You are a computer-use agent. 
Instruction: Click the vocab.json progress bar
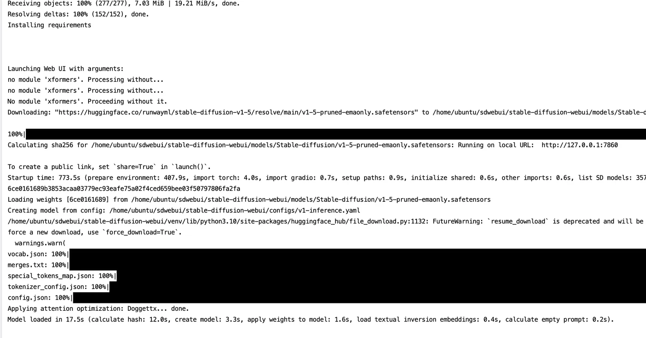tap(358, 254)
